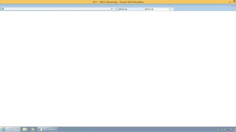
Task: Restore the VirtualBox VM window
Action: pyautogui.click(x=234, y=1)
